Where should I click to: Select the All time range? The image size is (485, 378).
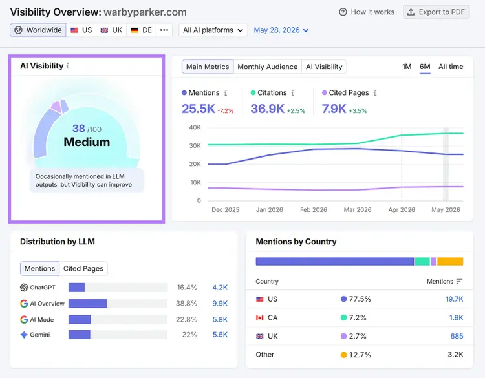coord(451,67)
